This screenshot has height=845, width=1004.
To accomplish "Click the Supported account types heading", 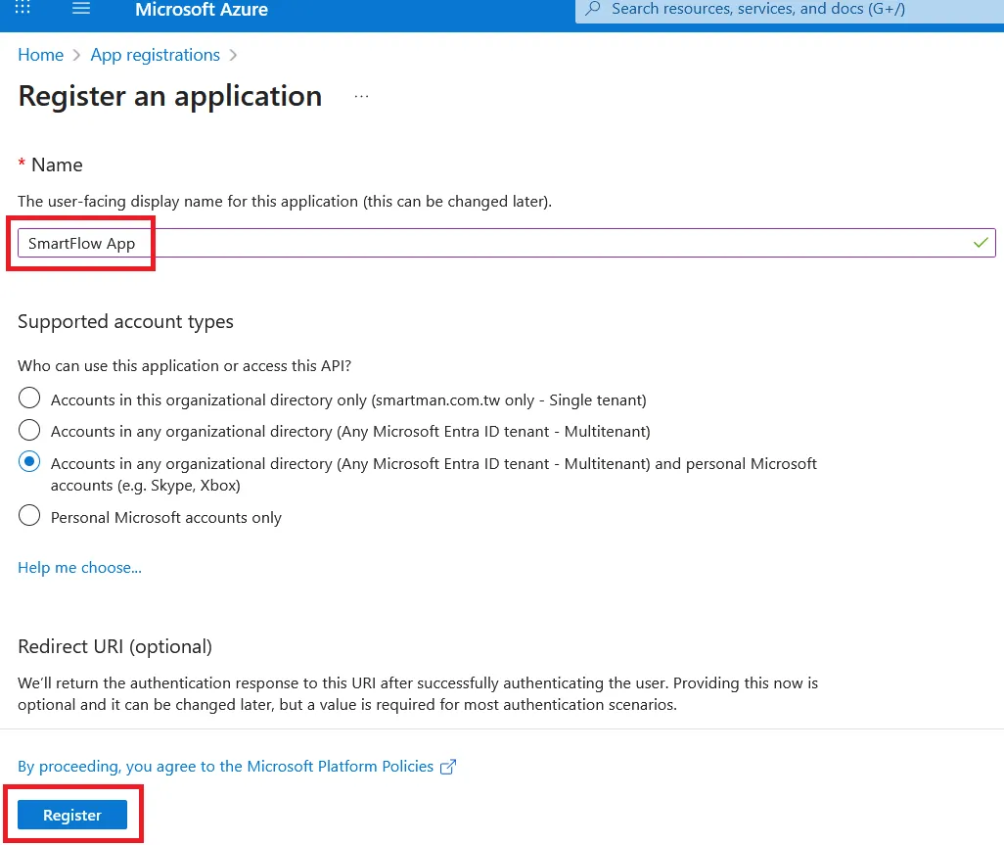I will (125, 321).
